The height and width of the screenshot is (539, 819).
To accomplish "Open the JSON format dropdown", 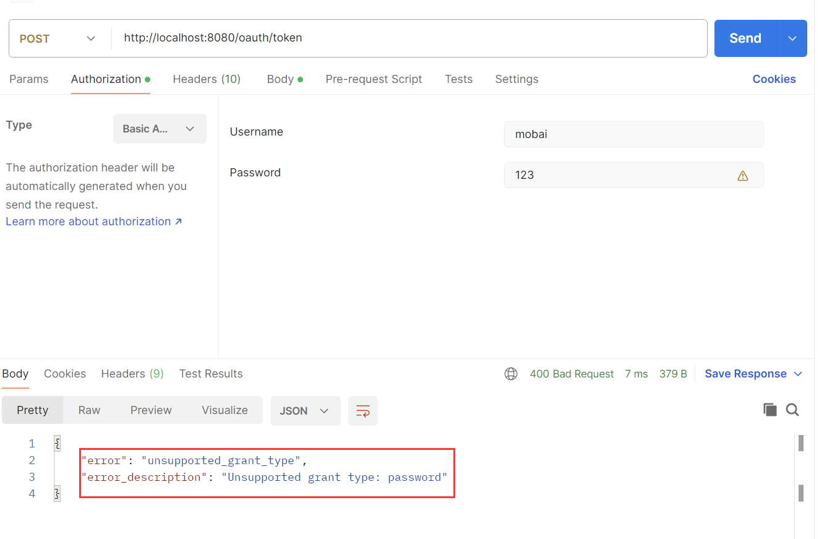I will [305, 411].
